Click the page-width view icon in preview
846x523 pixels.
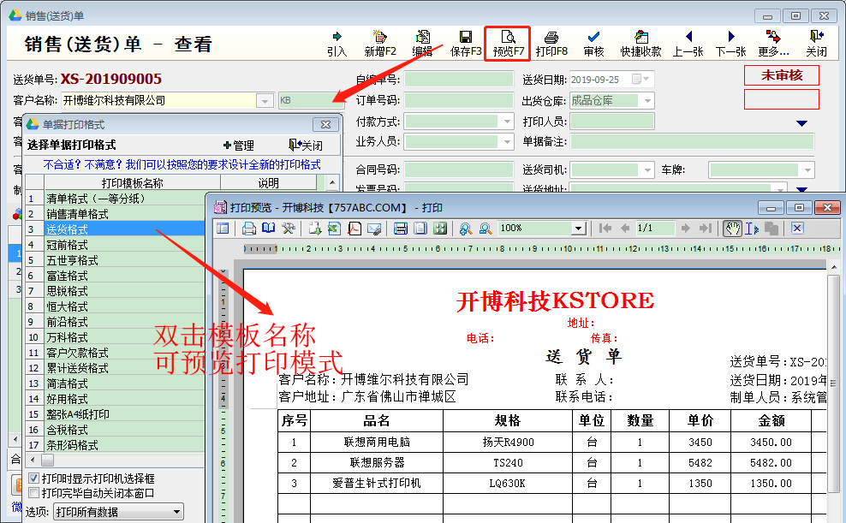coord(401,228)
